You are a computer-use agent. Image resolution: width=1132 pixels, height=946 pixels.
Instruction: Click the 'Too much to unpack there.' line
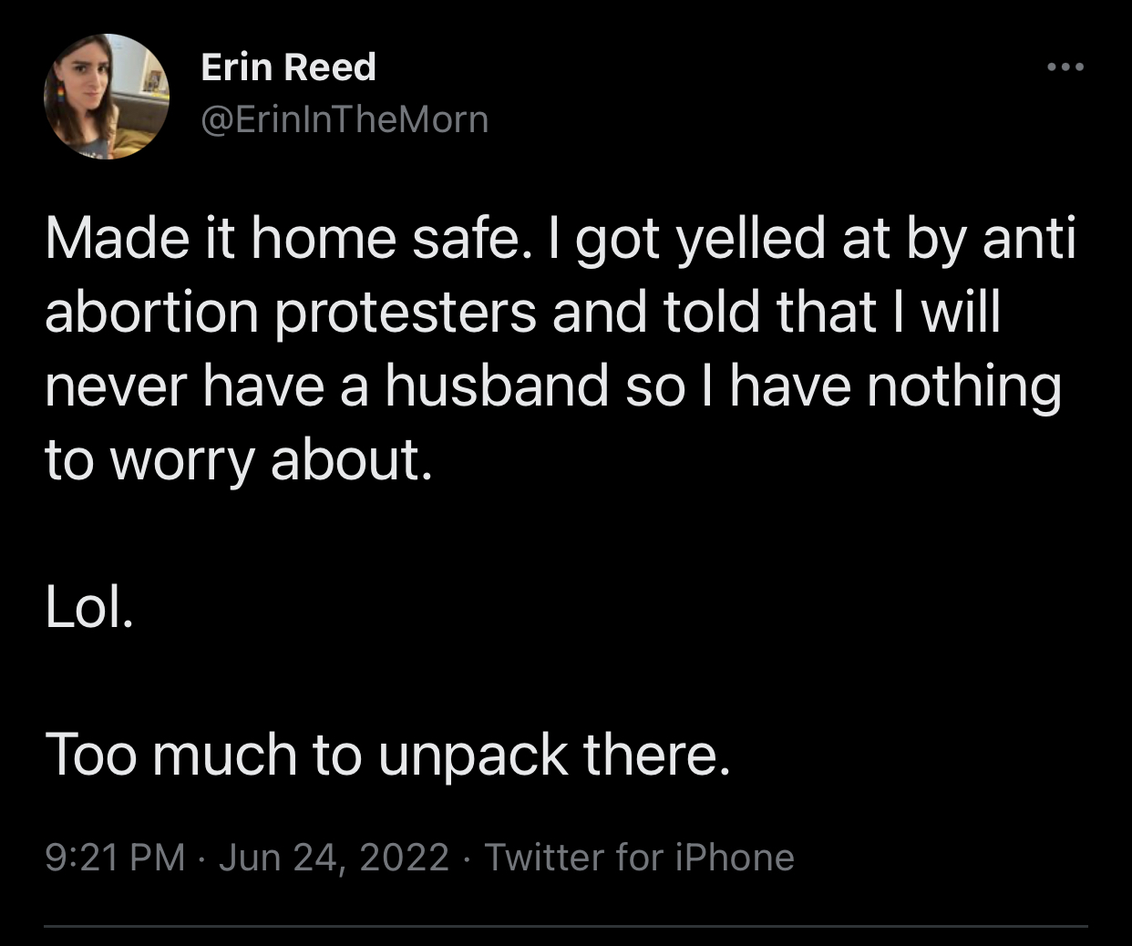click(x=387, y=755)
